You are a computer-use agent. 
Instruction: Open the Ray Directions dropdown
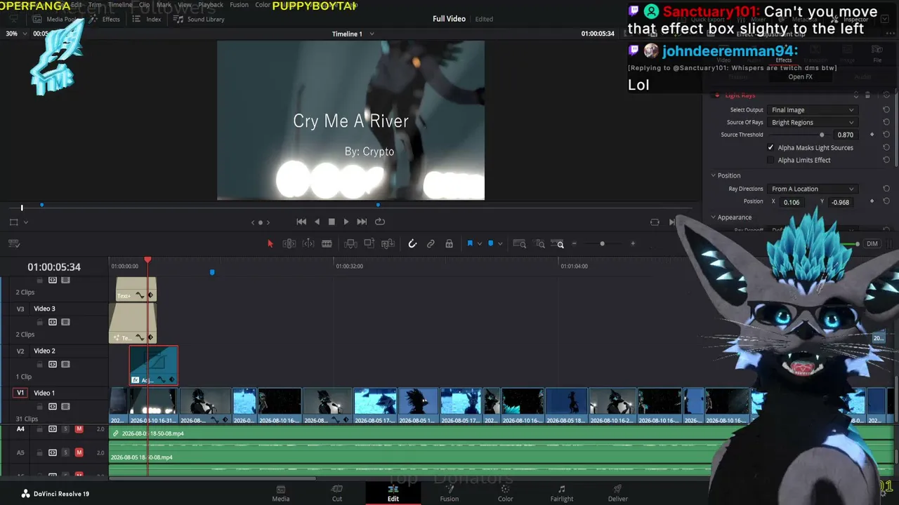point(813,189)
